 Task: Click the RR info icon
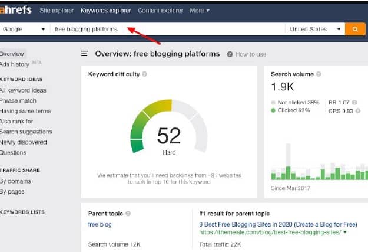[354, 102]
